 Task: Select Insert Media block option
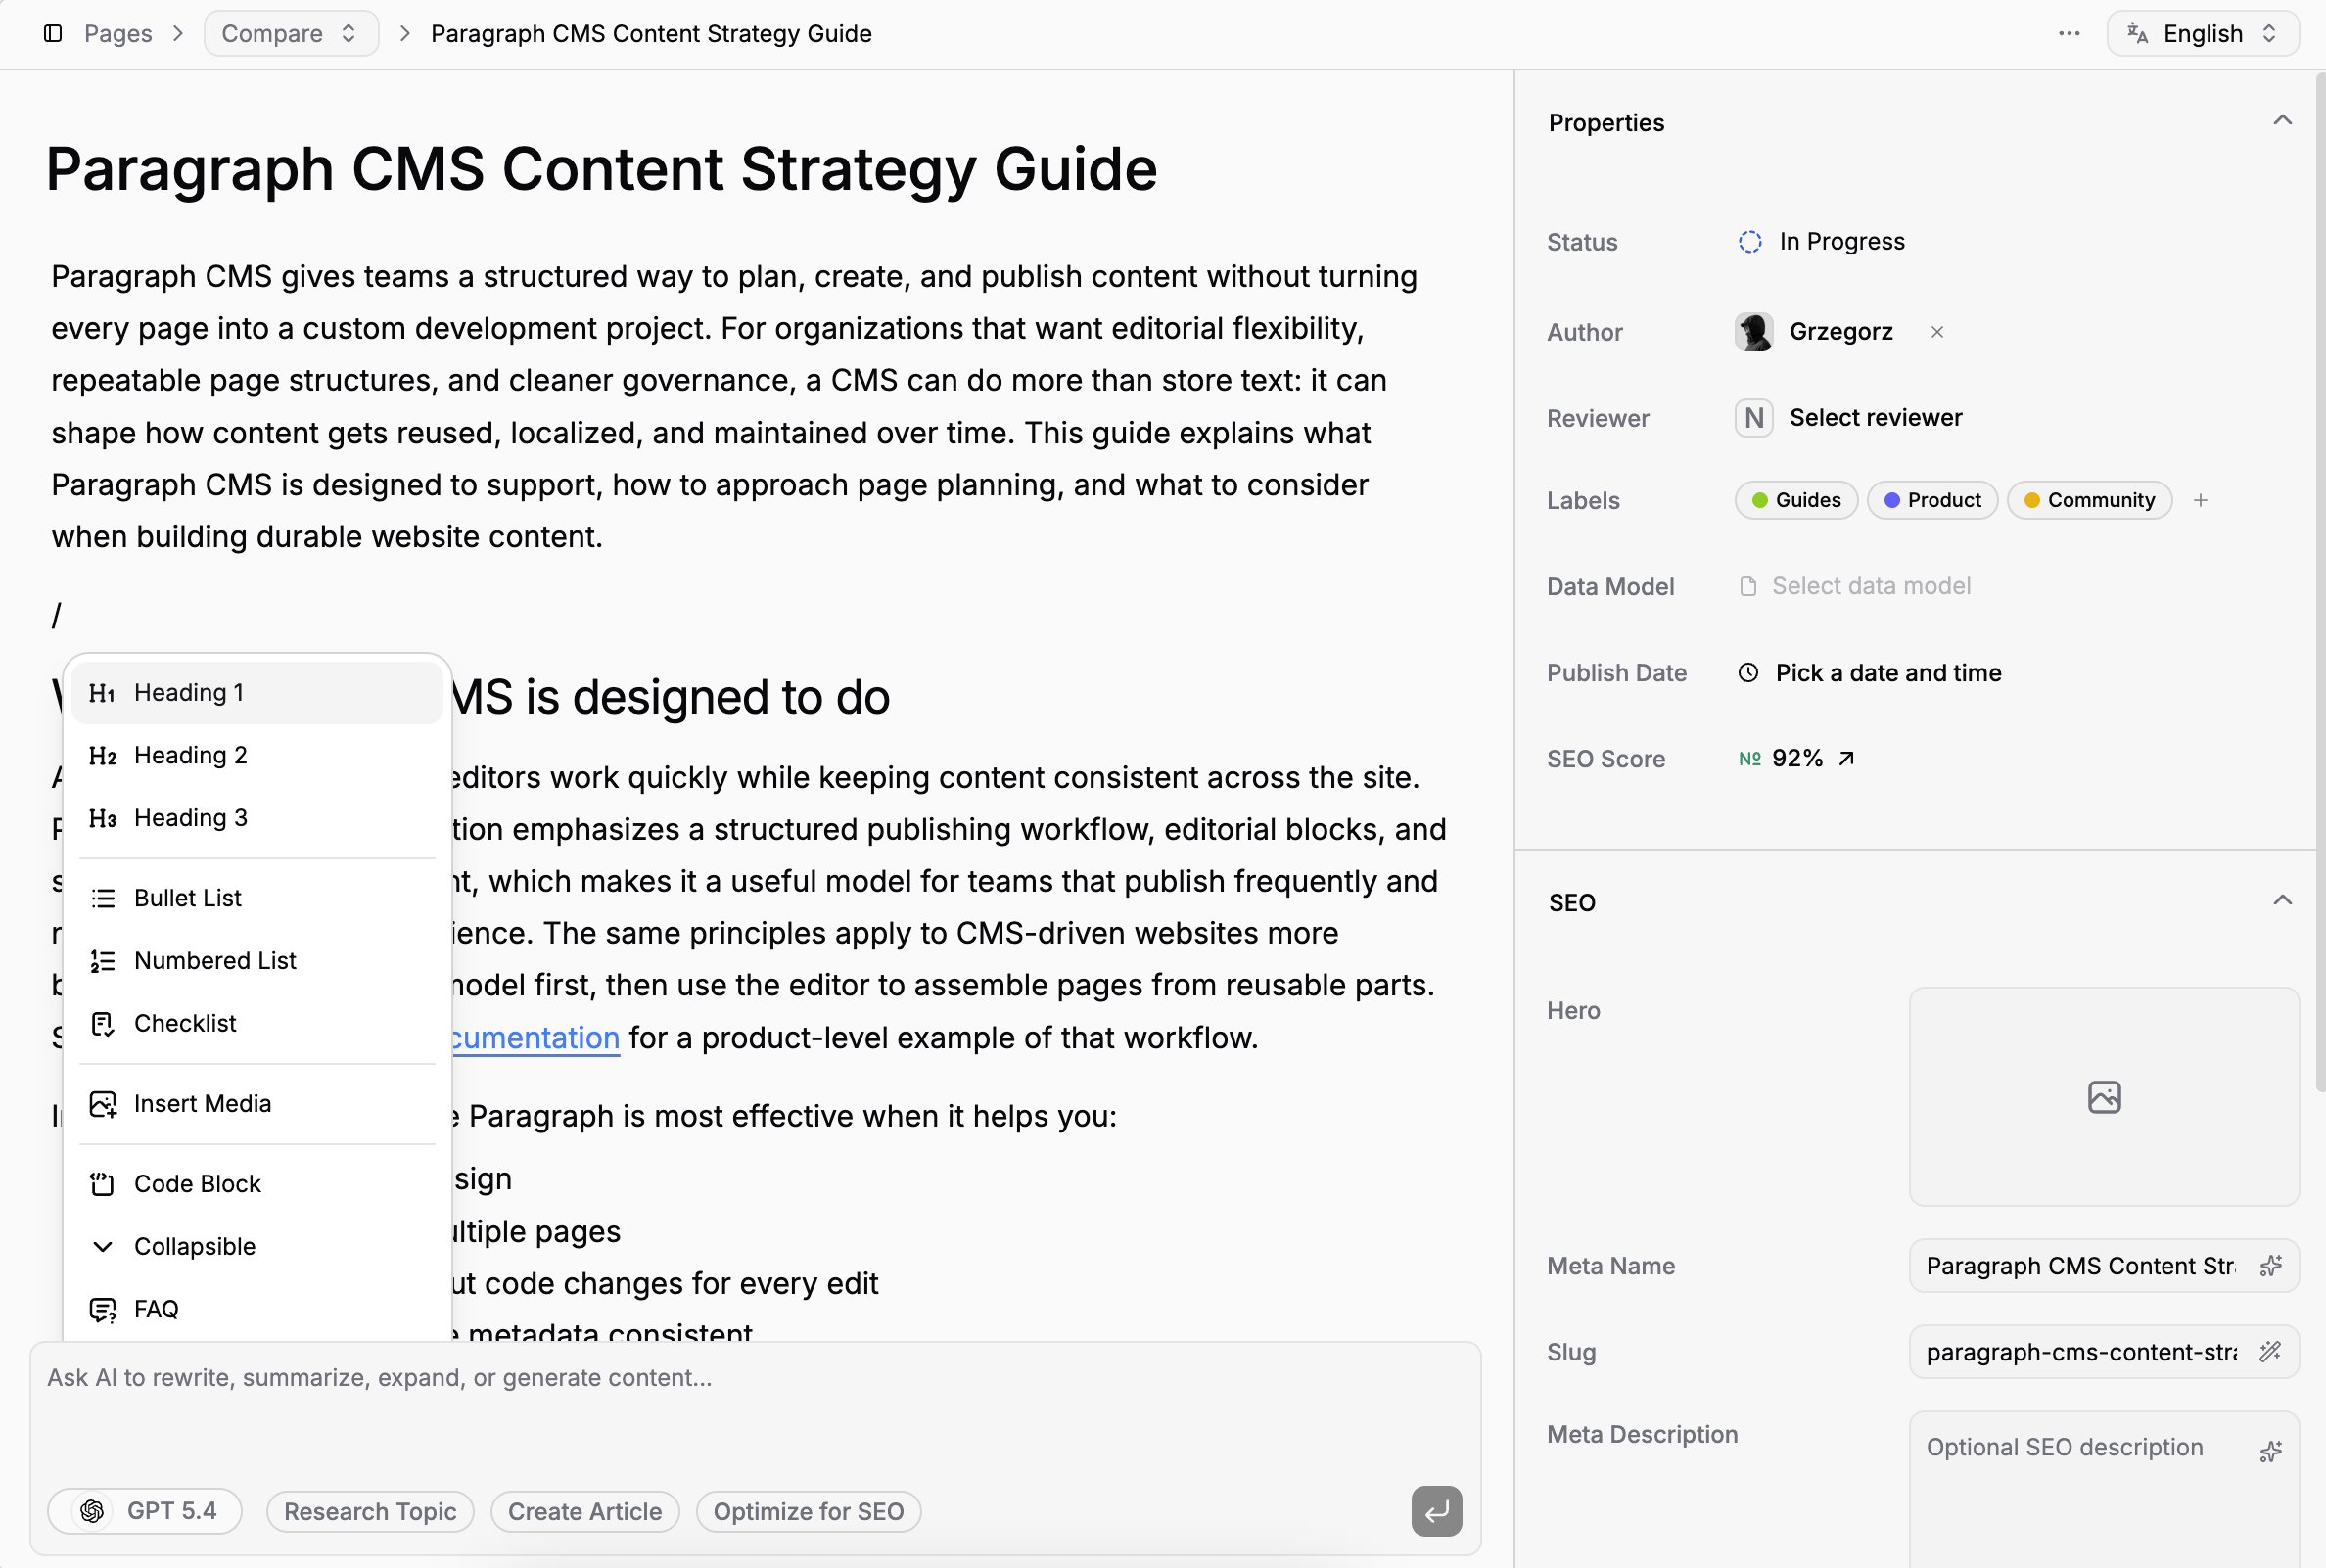[x=256, y=1103]
